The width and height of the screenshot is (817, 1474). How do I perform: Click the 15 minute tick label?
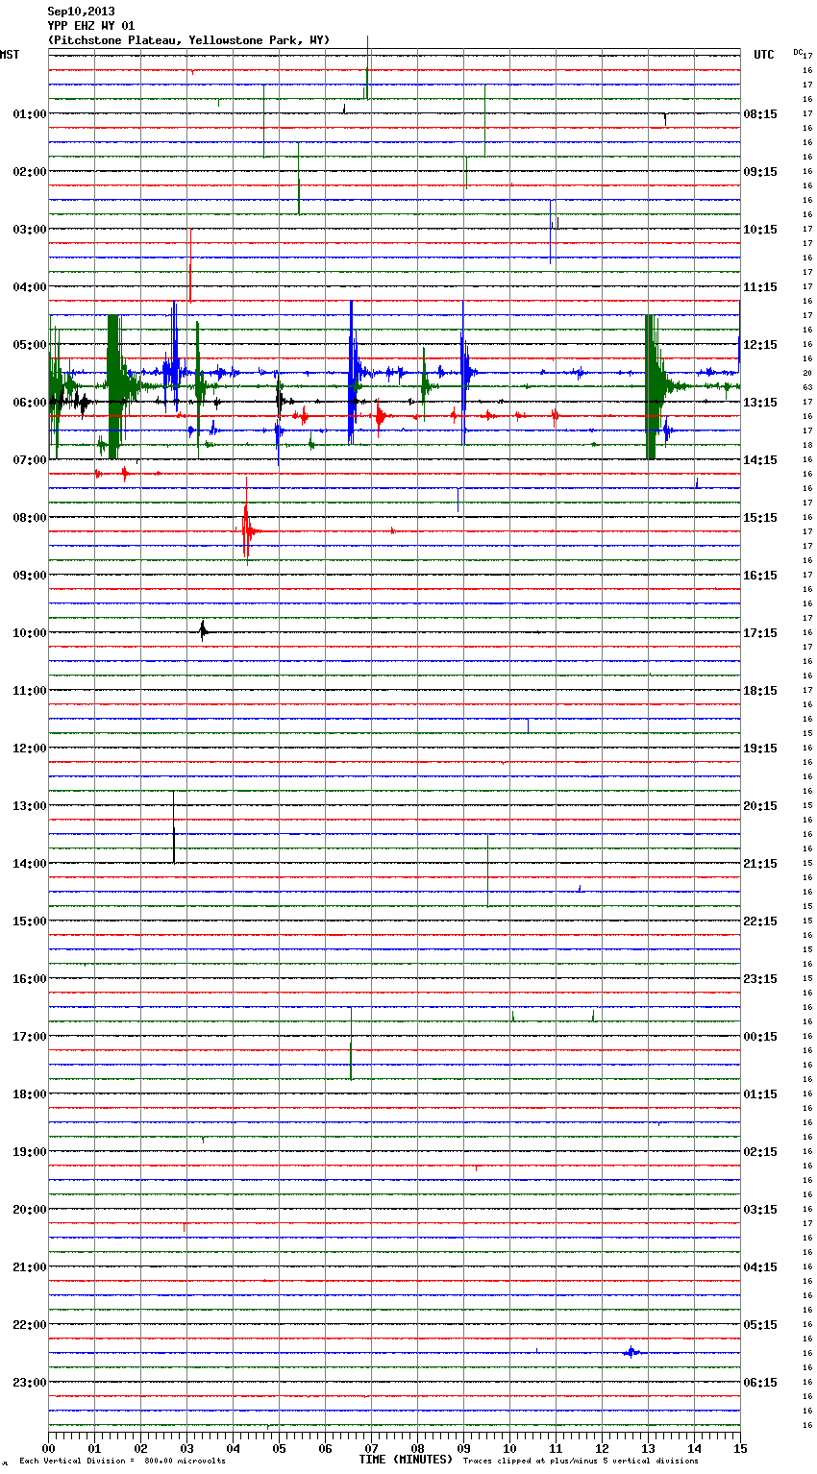(740, 1447)
